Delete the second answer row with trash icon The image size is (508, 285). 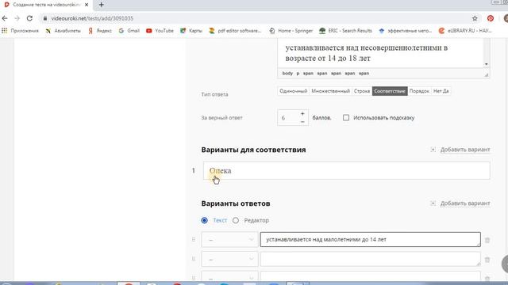[487, 260]
